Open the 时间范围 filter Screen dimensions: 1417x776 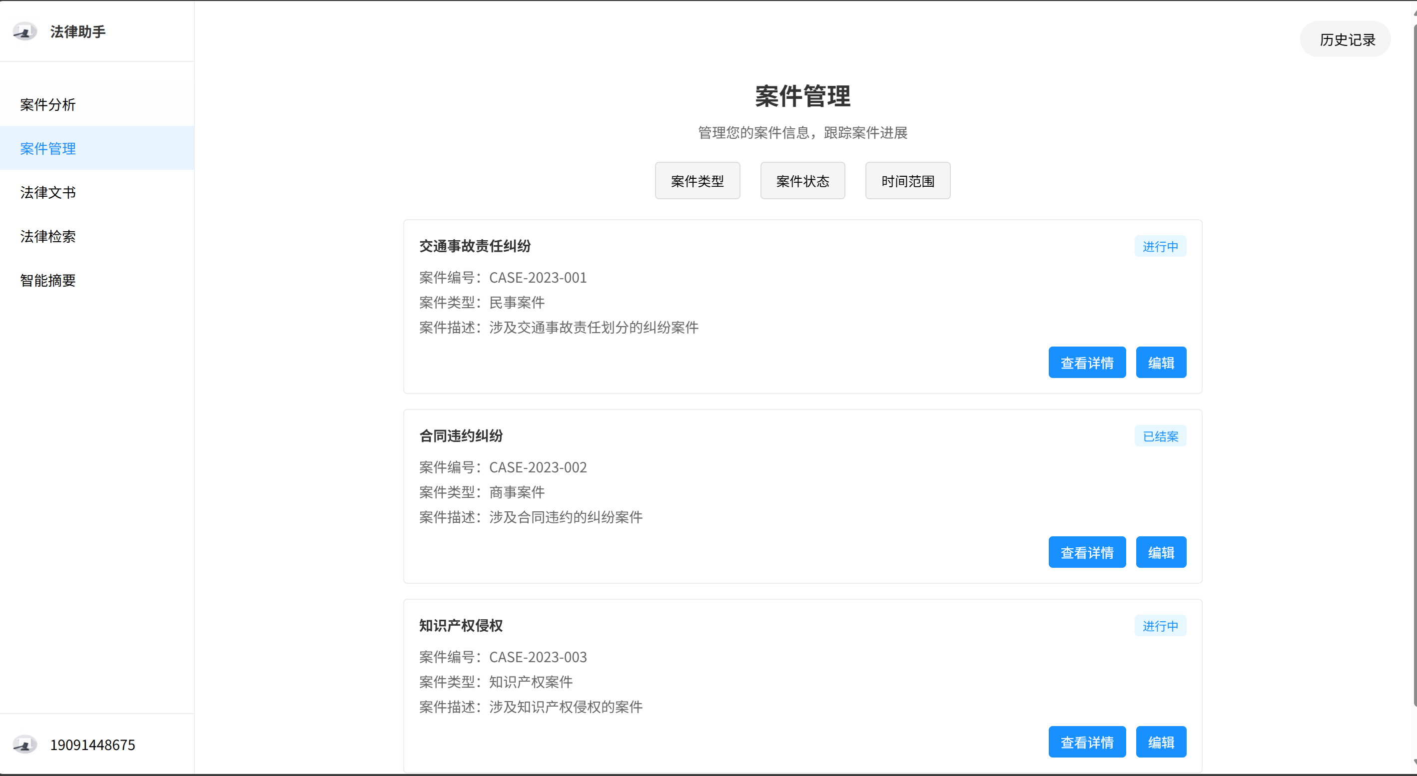tap(907, 181)
